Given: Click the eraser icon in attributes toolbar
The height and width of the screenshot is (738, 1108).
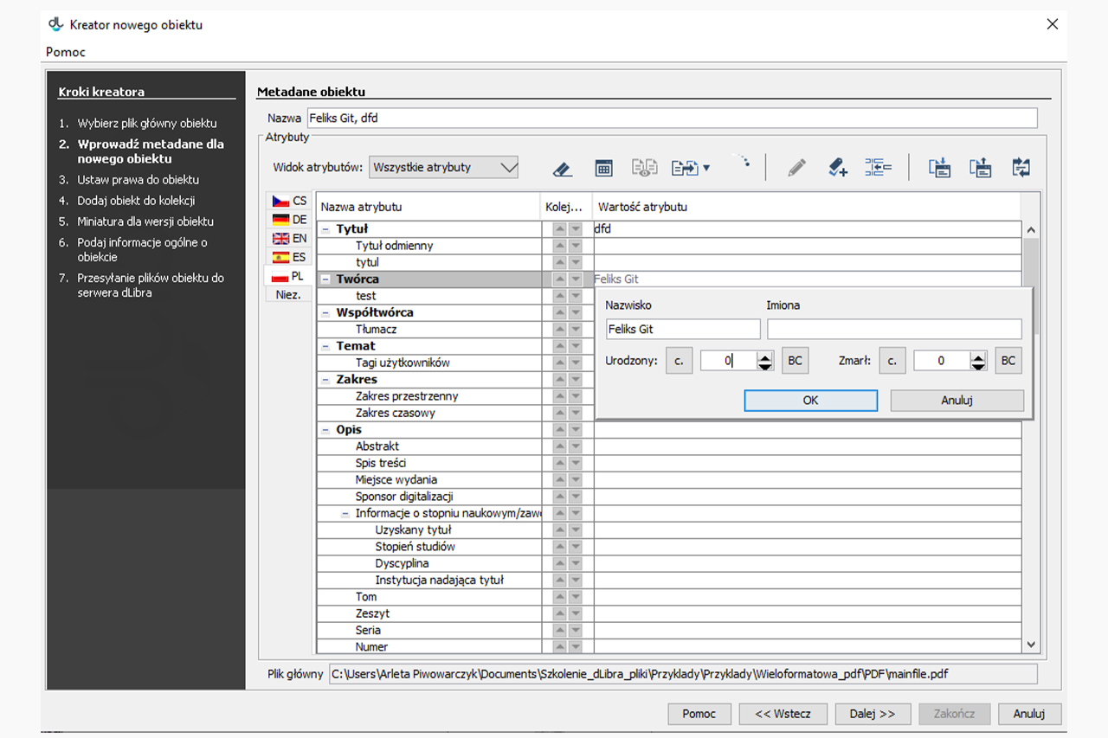Looking at the screenshot, I should pos(563,168).
